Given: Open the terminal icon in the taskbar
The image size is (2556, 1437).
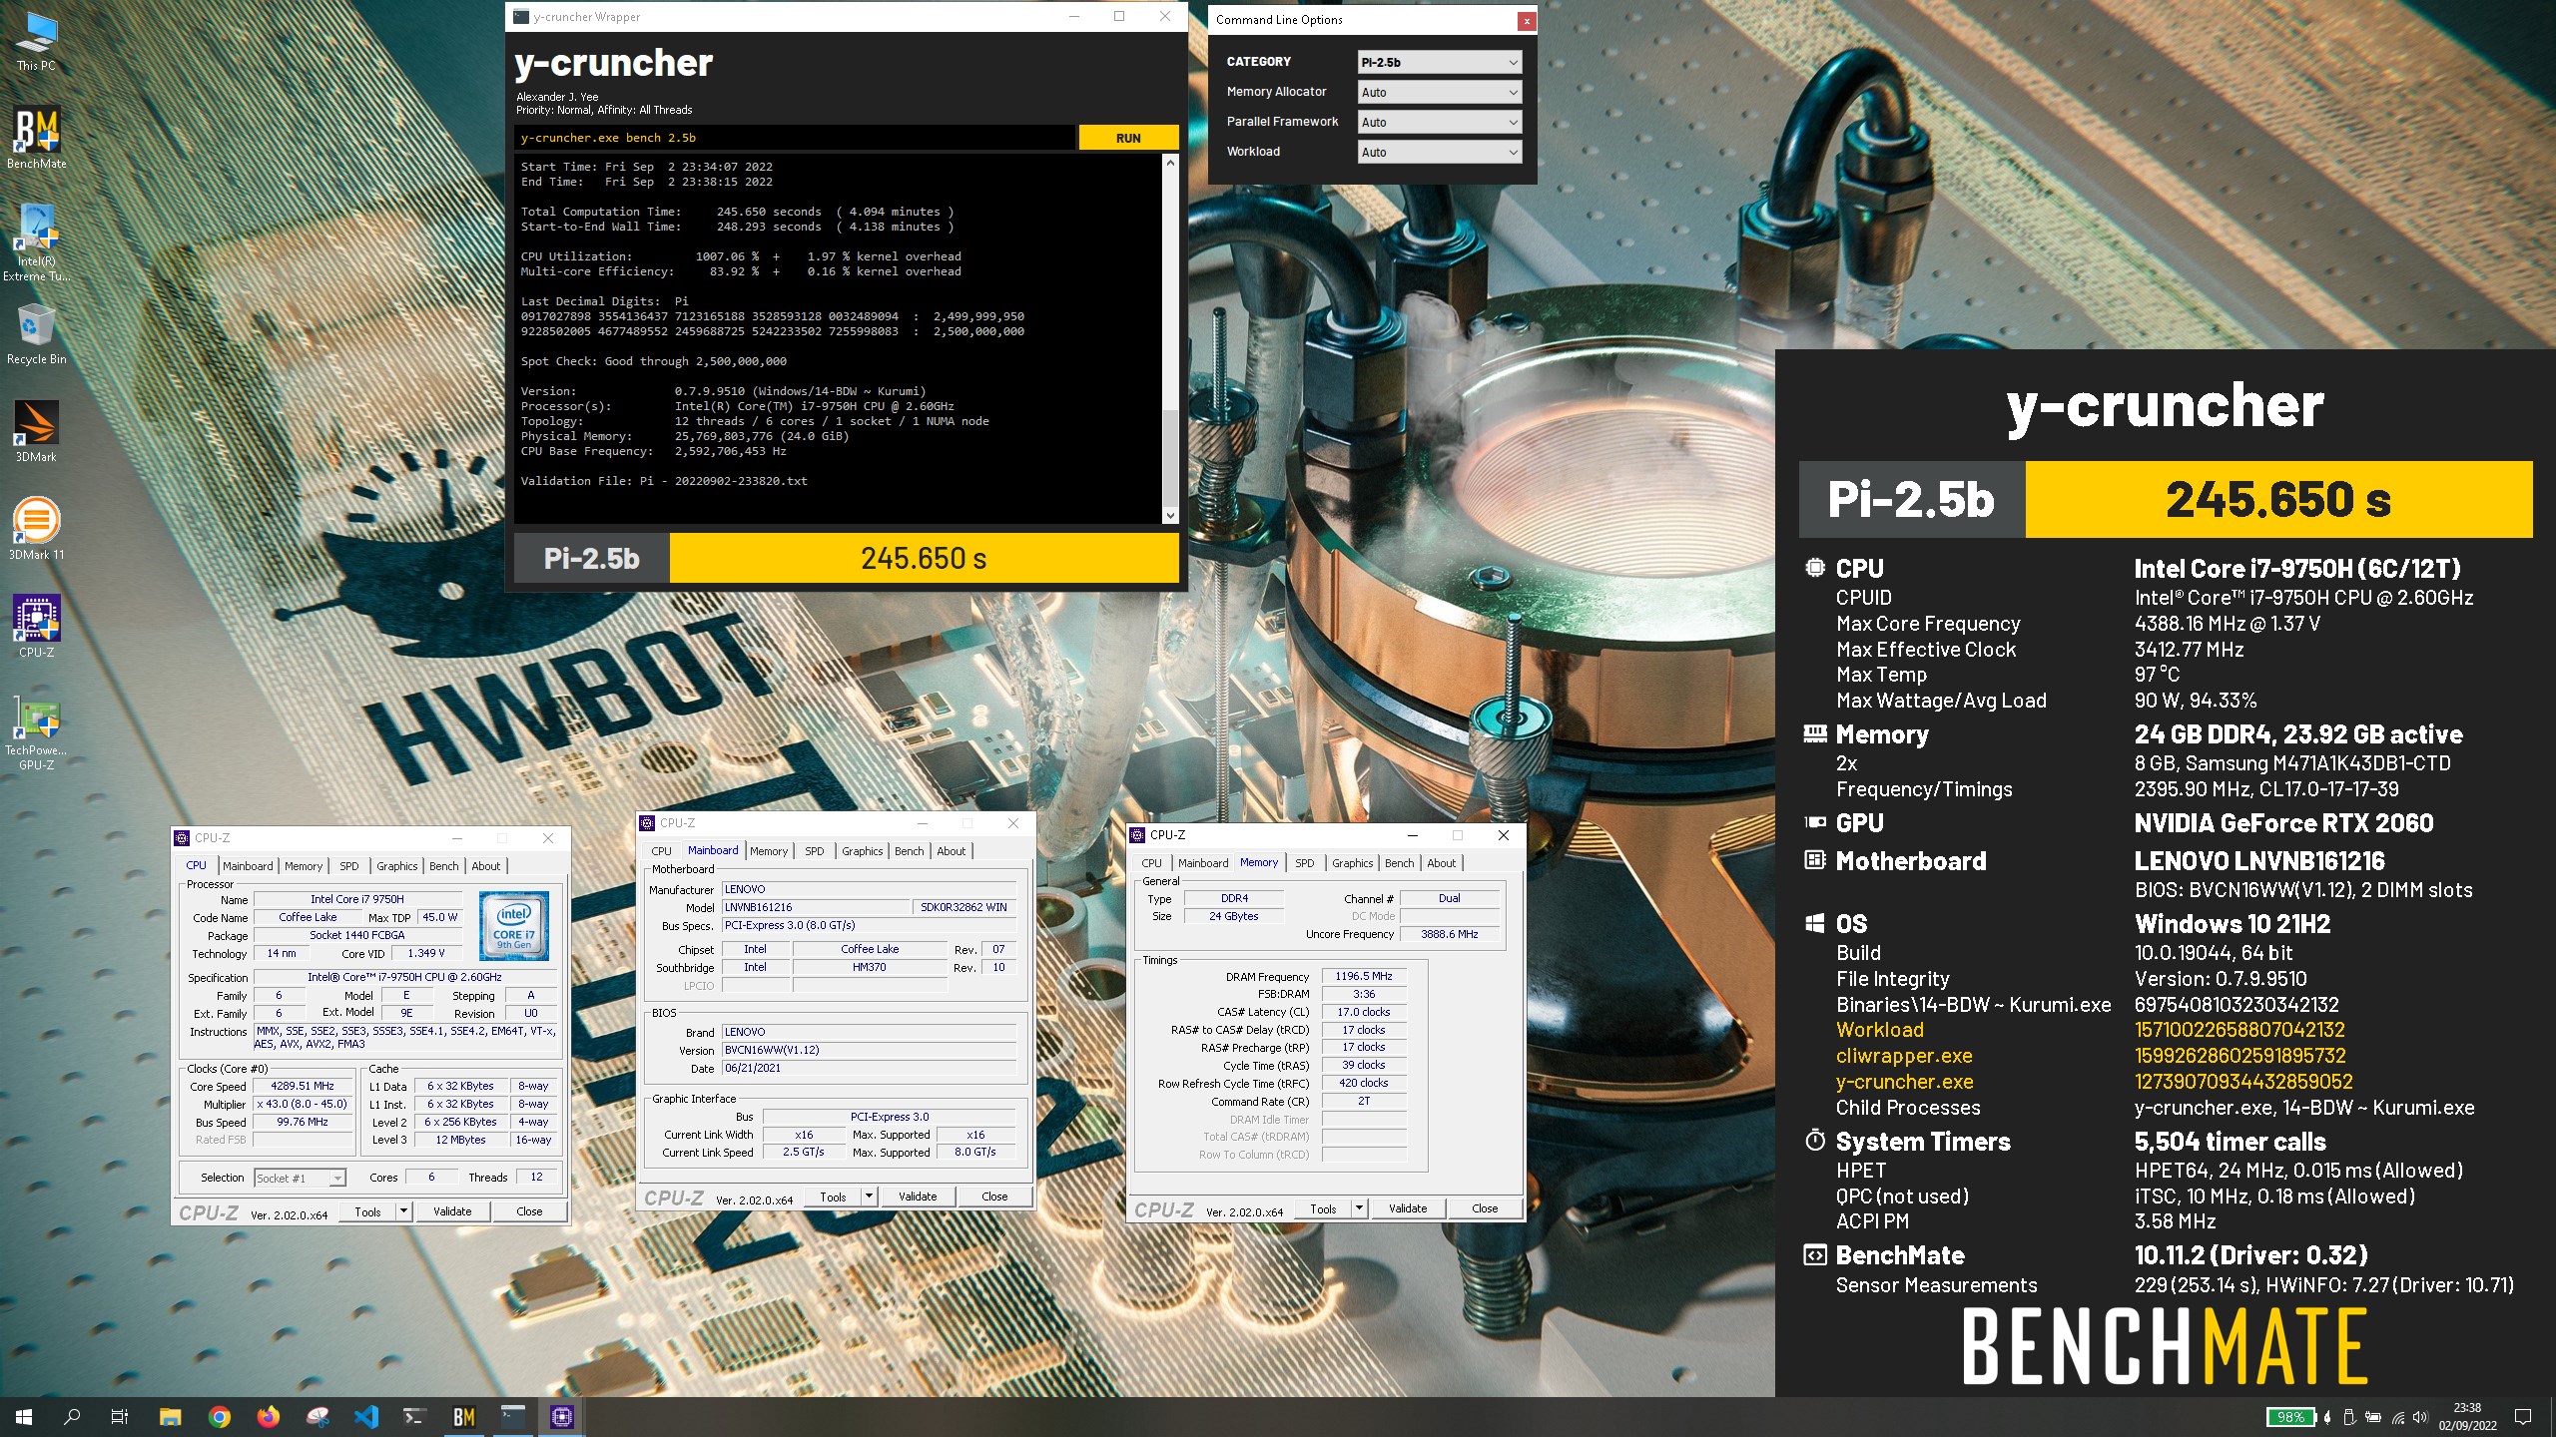Looking at the screenshot, I should (x=414, y=1416).
